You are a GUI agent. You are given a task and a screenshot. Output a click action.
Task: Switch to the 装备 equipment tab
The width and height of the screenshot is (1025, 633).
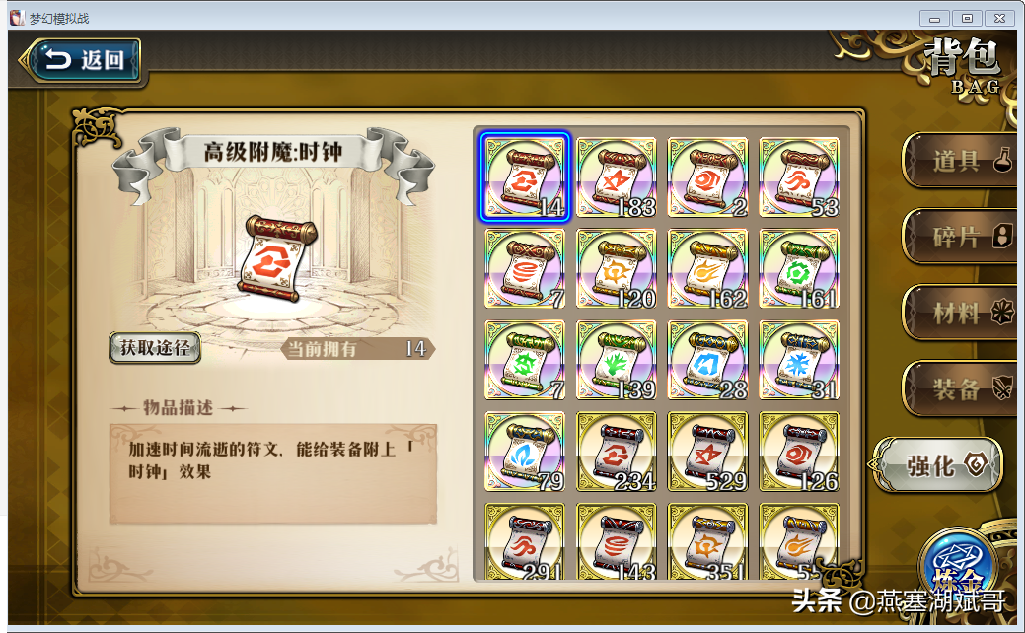(x=959, y=388)
